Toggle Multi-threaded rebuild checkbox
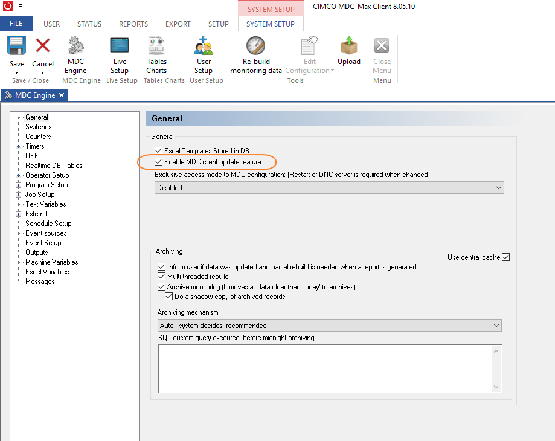Image resolution: width=555 pixels, height=441 pixels. click(x=161, y=277)
